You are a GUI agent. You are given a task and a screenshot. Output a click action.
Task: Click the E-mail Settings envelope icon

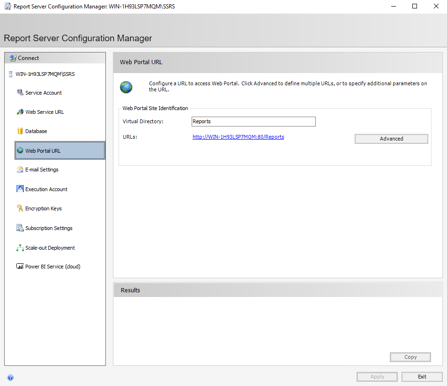tap(20, 170)
